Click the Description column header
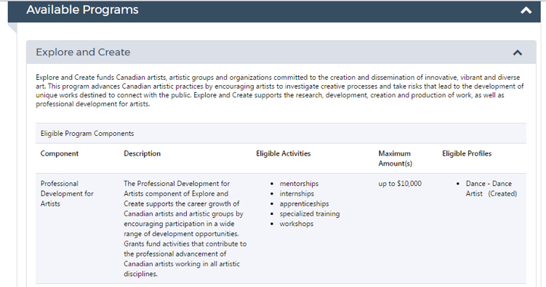 (x=142, y=153)
